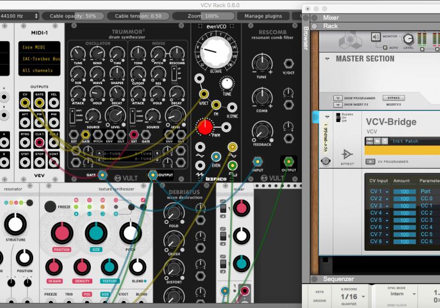The height and width of the screenshot is (308, 440).
Task: Click the monitor speaker icon in Reason
Action: click(376, 37)
